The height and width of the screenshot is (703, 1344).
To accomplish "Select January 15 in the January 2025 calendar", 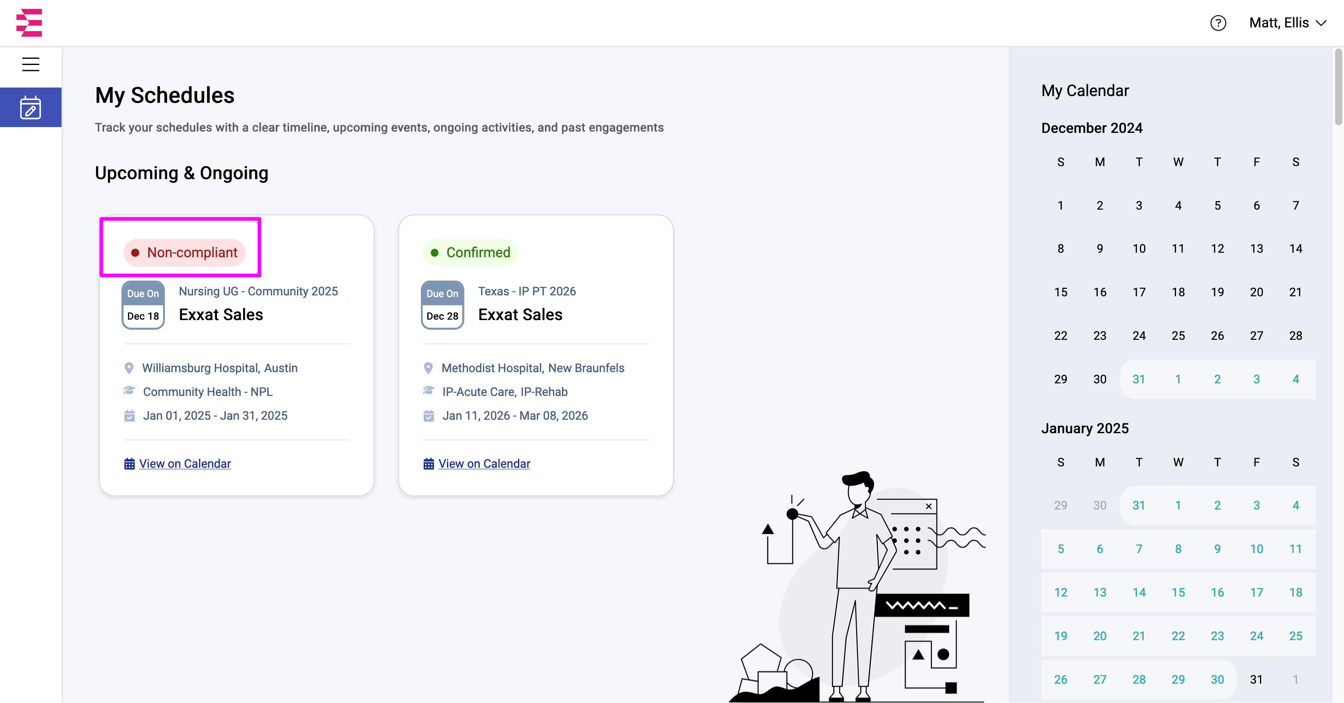I will (1178, 593).
